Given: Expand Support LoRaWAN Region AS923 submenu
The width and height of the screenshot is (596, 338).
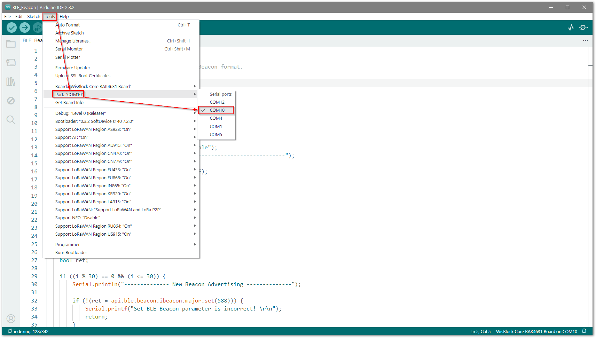Looking at the screenshot, I should click(121, 129).
